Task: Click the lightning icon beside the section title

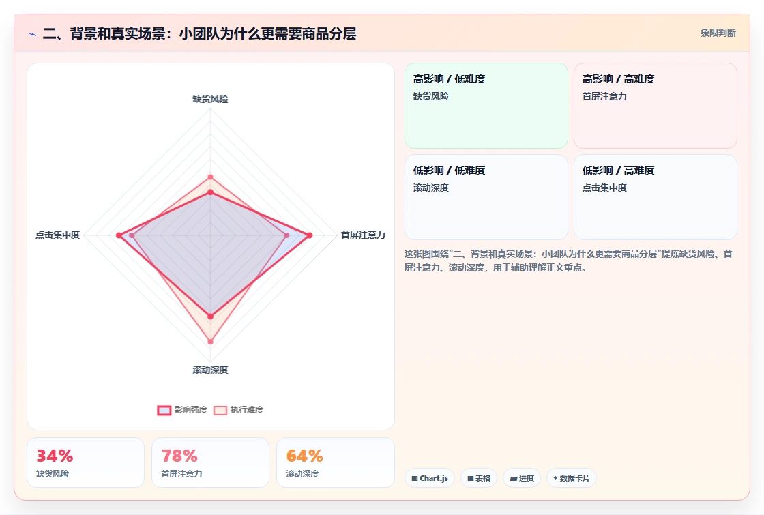Action: (x=33, y=34)
